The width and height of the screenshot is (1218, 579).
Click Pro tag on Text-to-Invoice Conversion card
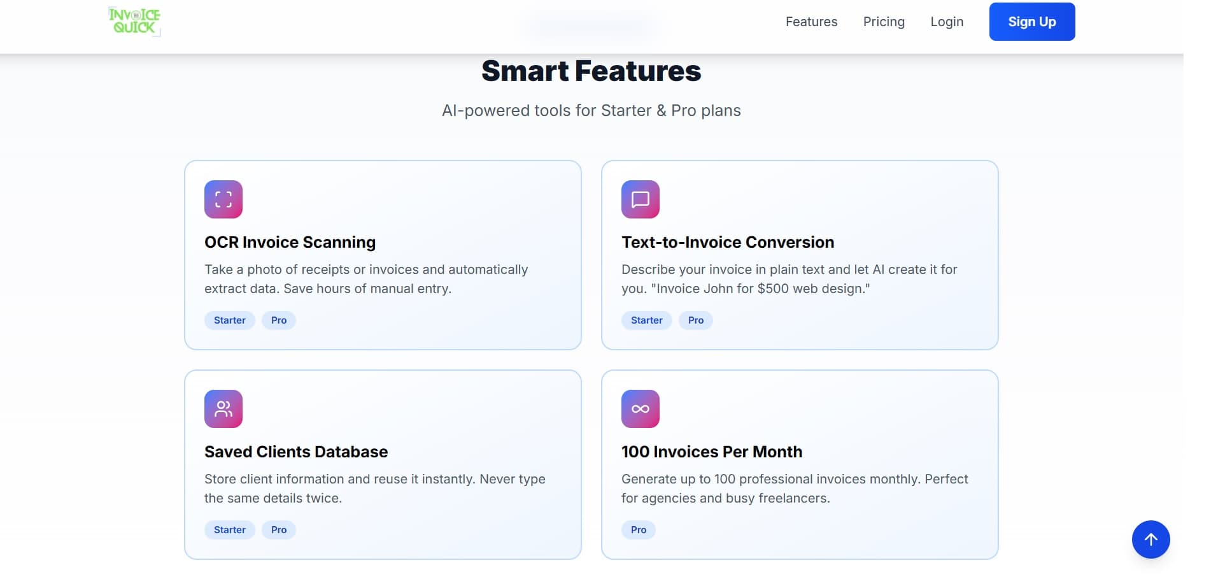pos(695,320)
